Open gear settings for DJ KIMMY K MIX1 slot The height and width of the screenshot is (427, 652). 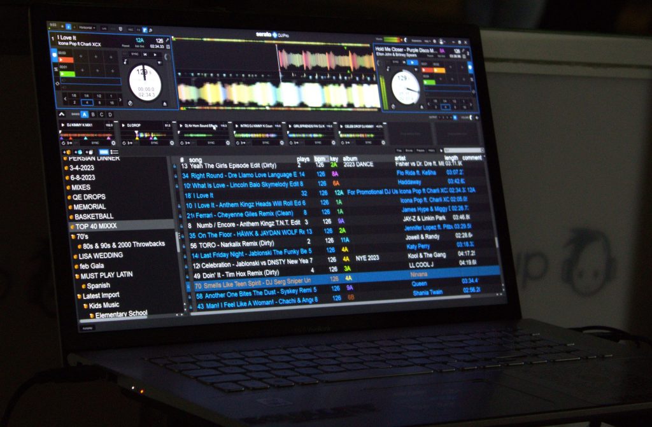tap(113, 143)
